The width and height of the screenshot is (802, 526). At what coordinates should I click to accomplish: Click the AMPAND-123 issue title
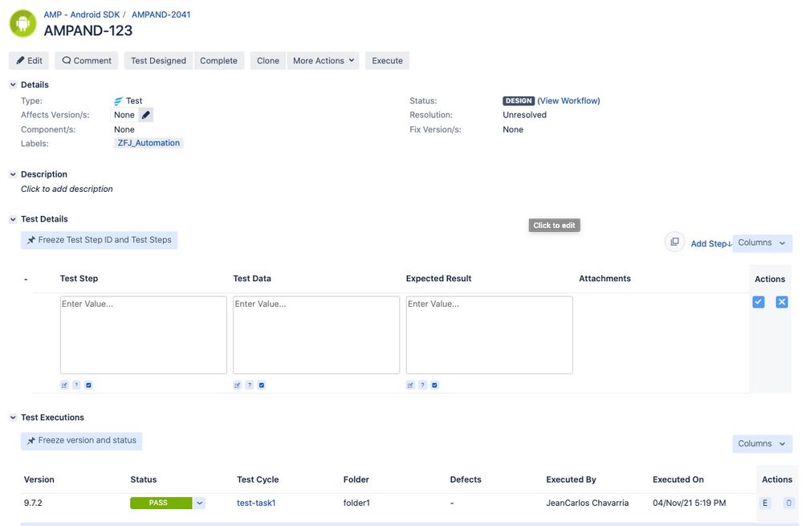(88, 31)
